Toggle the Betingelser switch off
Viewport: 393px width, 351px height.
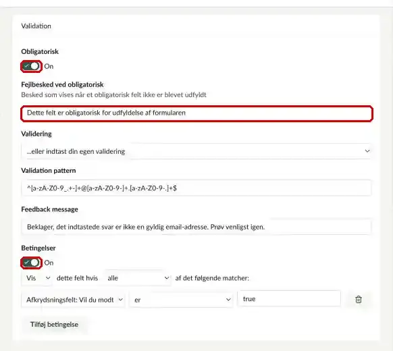click(31, 263)
